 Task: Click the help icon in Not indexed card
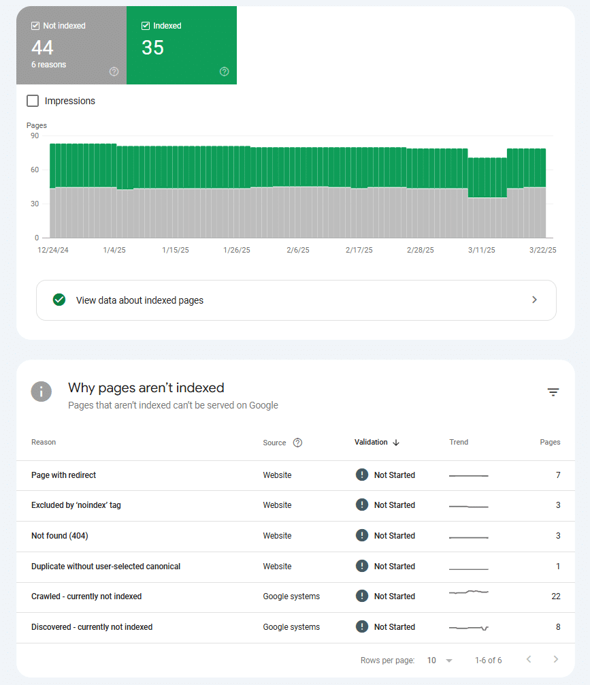click(114, 71)
